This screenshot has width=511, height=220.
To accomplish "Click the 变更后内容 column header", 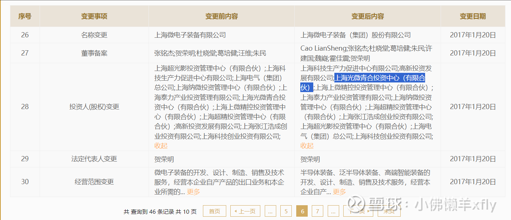I will [x=368, y=16].
